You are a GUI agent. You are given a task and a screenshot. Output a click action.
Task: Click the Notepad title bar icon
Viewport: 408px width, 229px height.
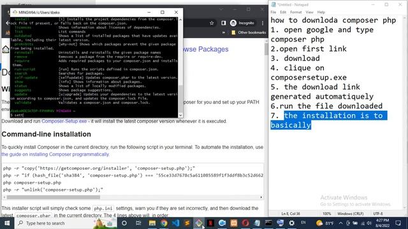point(273,4)
